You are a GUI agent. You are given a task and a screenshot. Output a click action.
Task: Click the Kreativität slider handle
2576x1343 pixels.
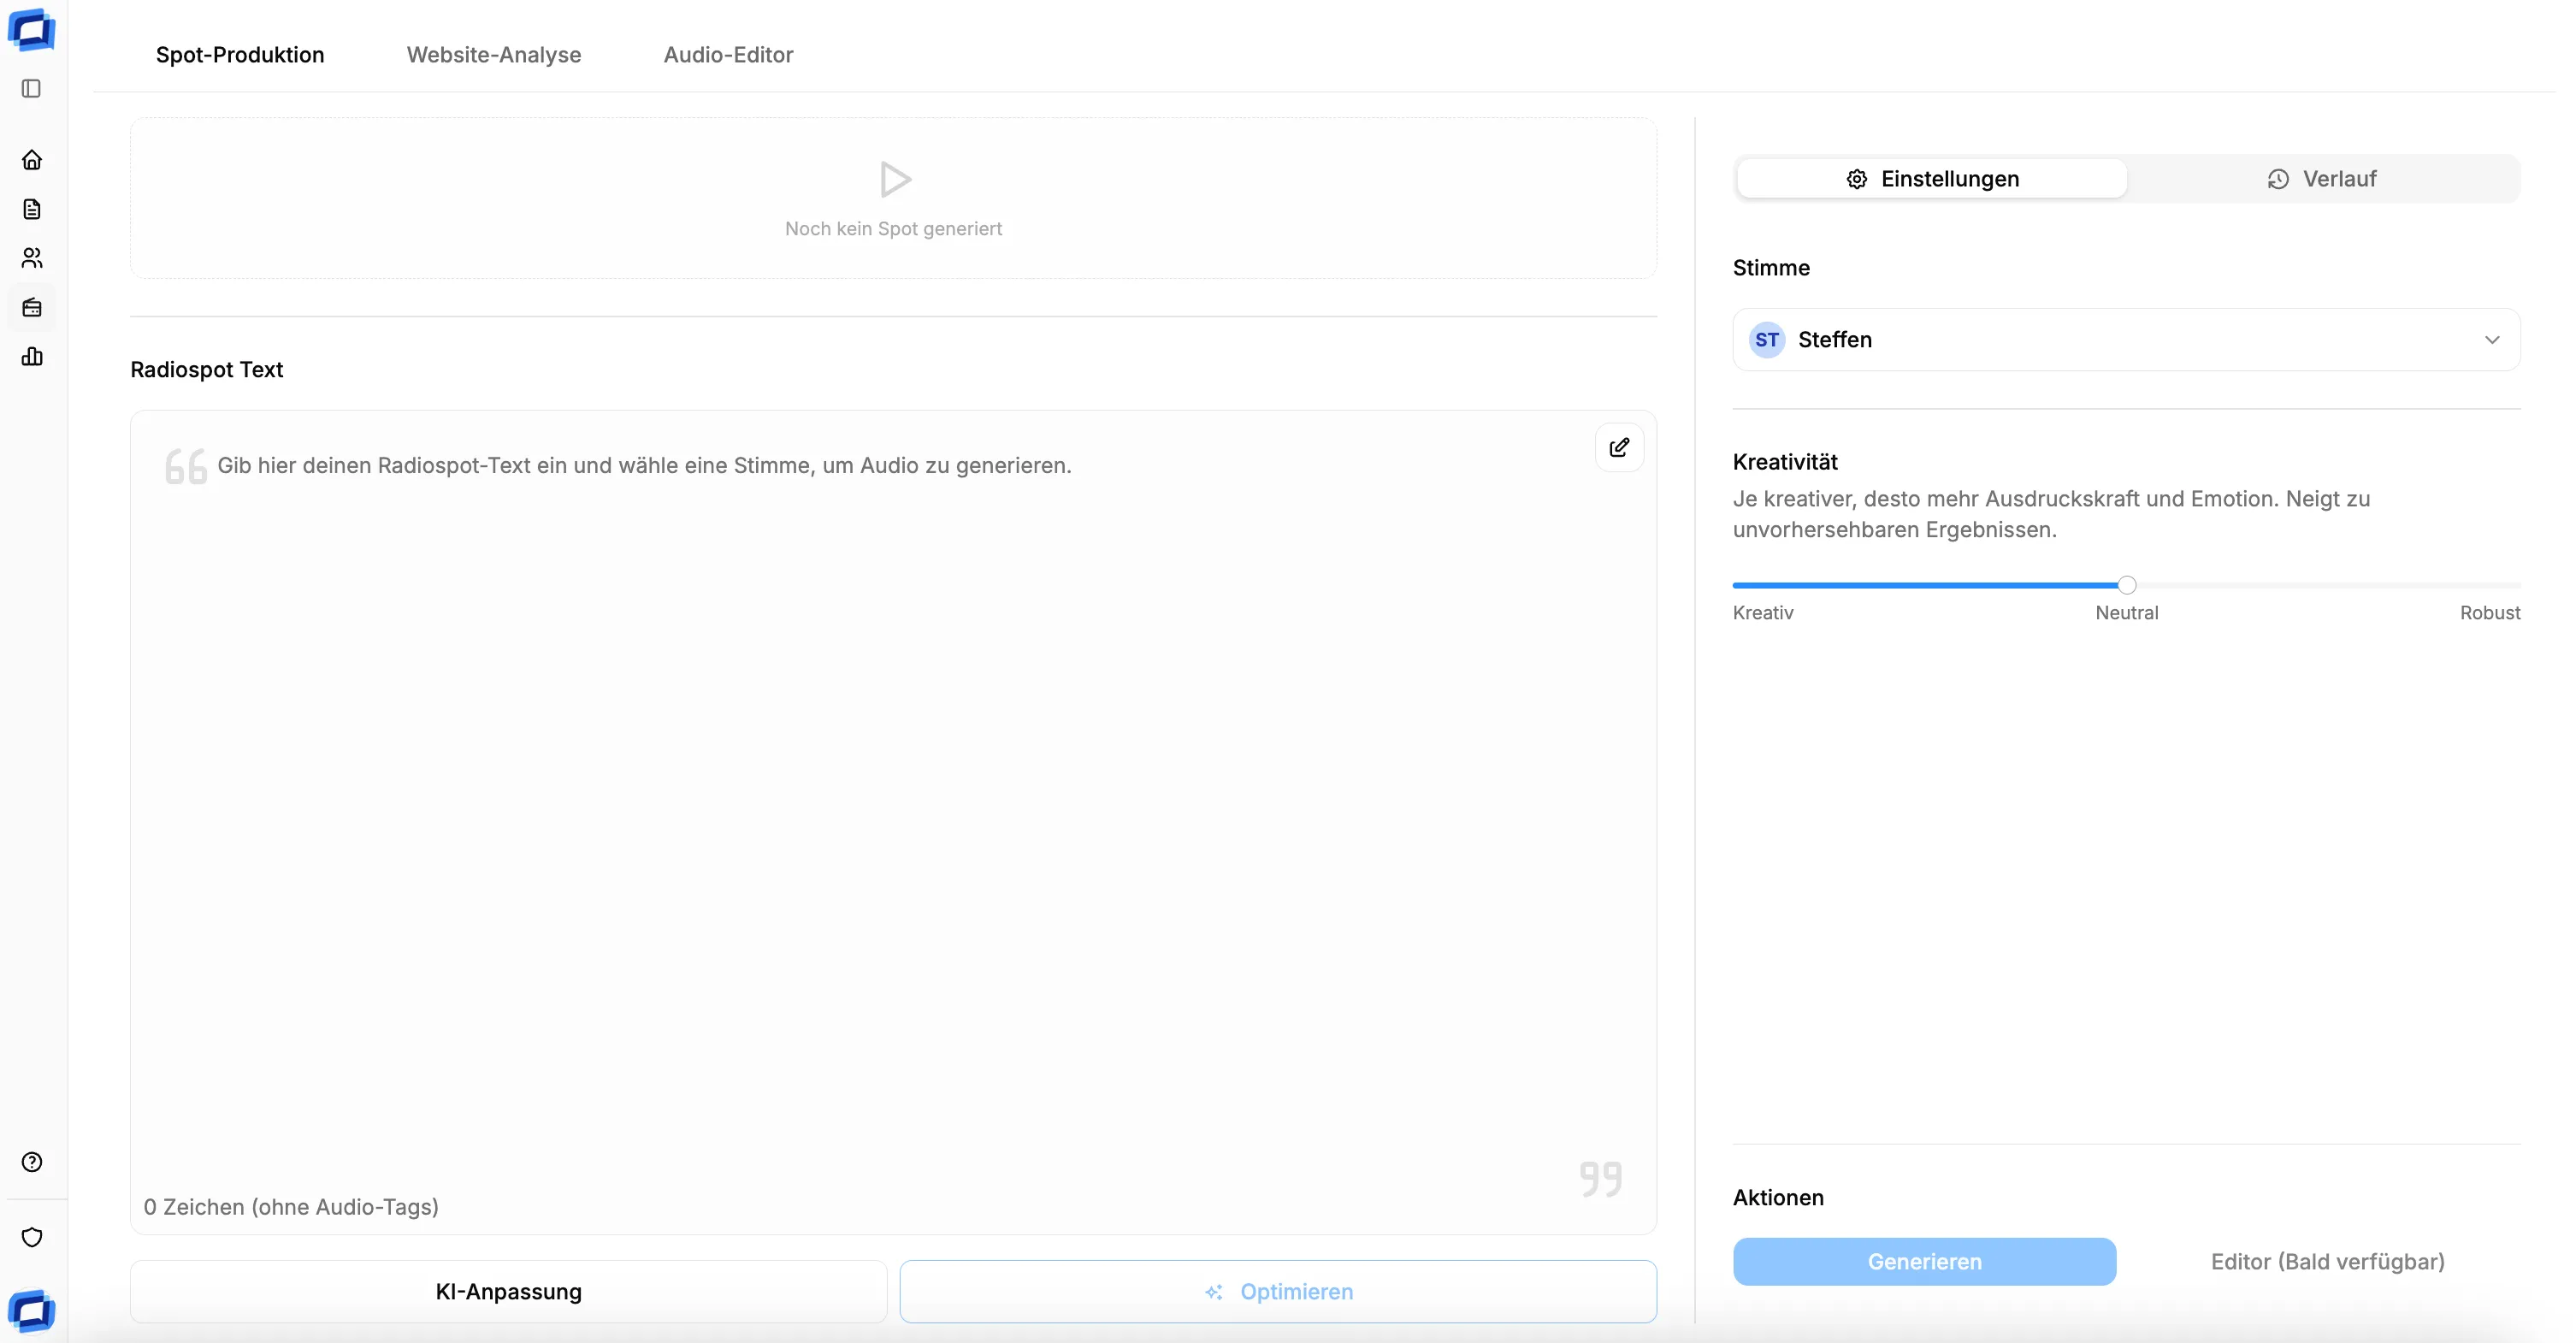[2127, 585]
